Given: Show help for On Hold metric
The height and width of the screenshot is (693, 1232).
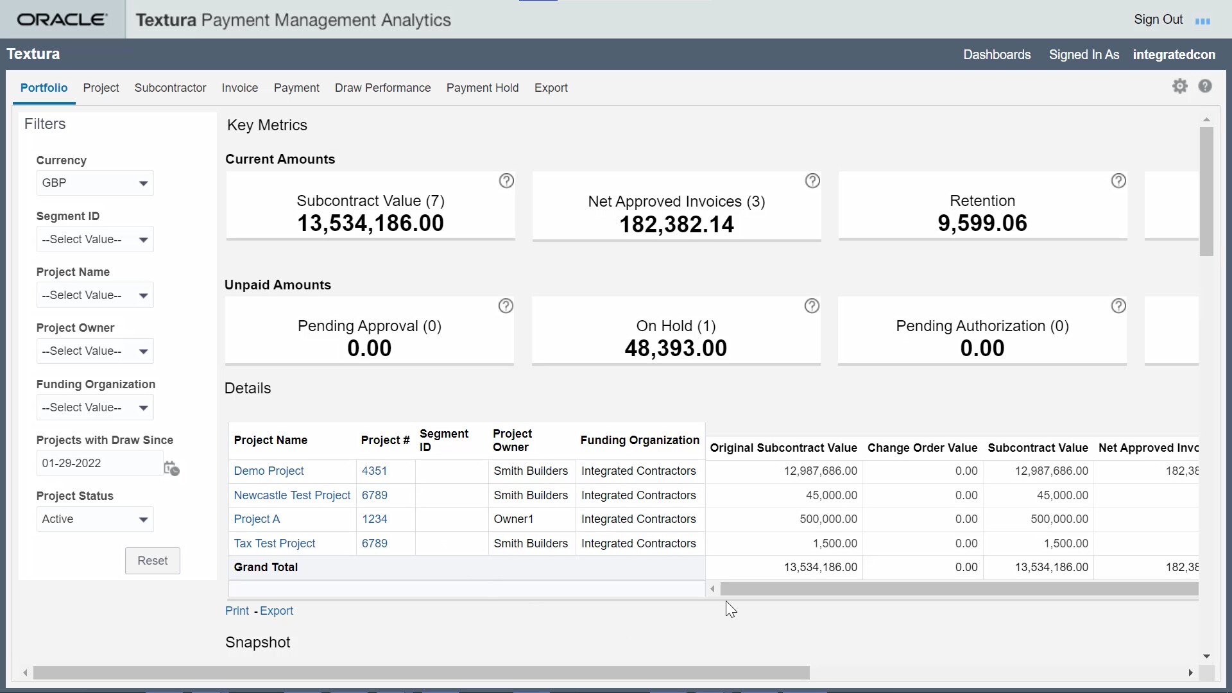Looking at the screenshot, I should coord(812,306).
